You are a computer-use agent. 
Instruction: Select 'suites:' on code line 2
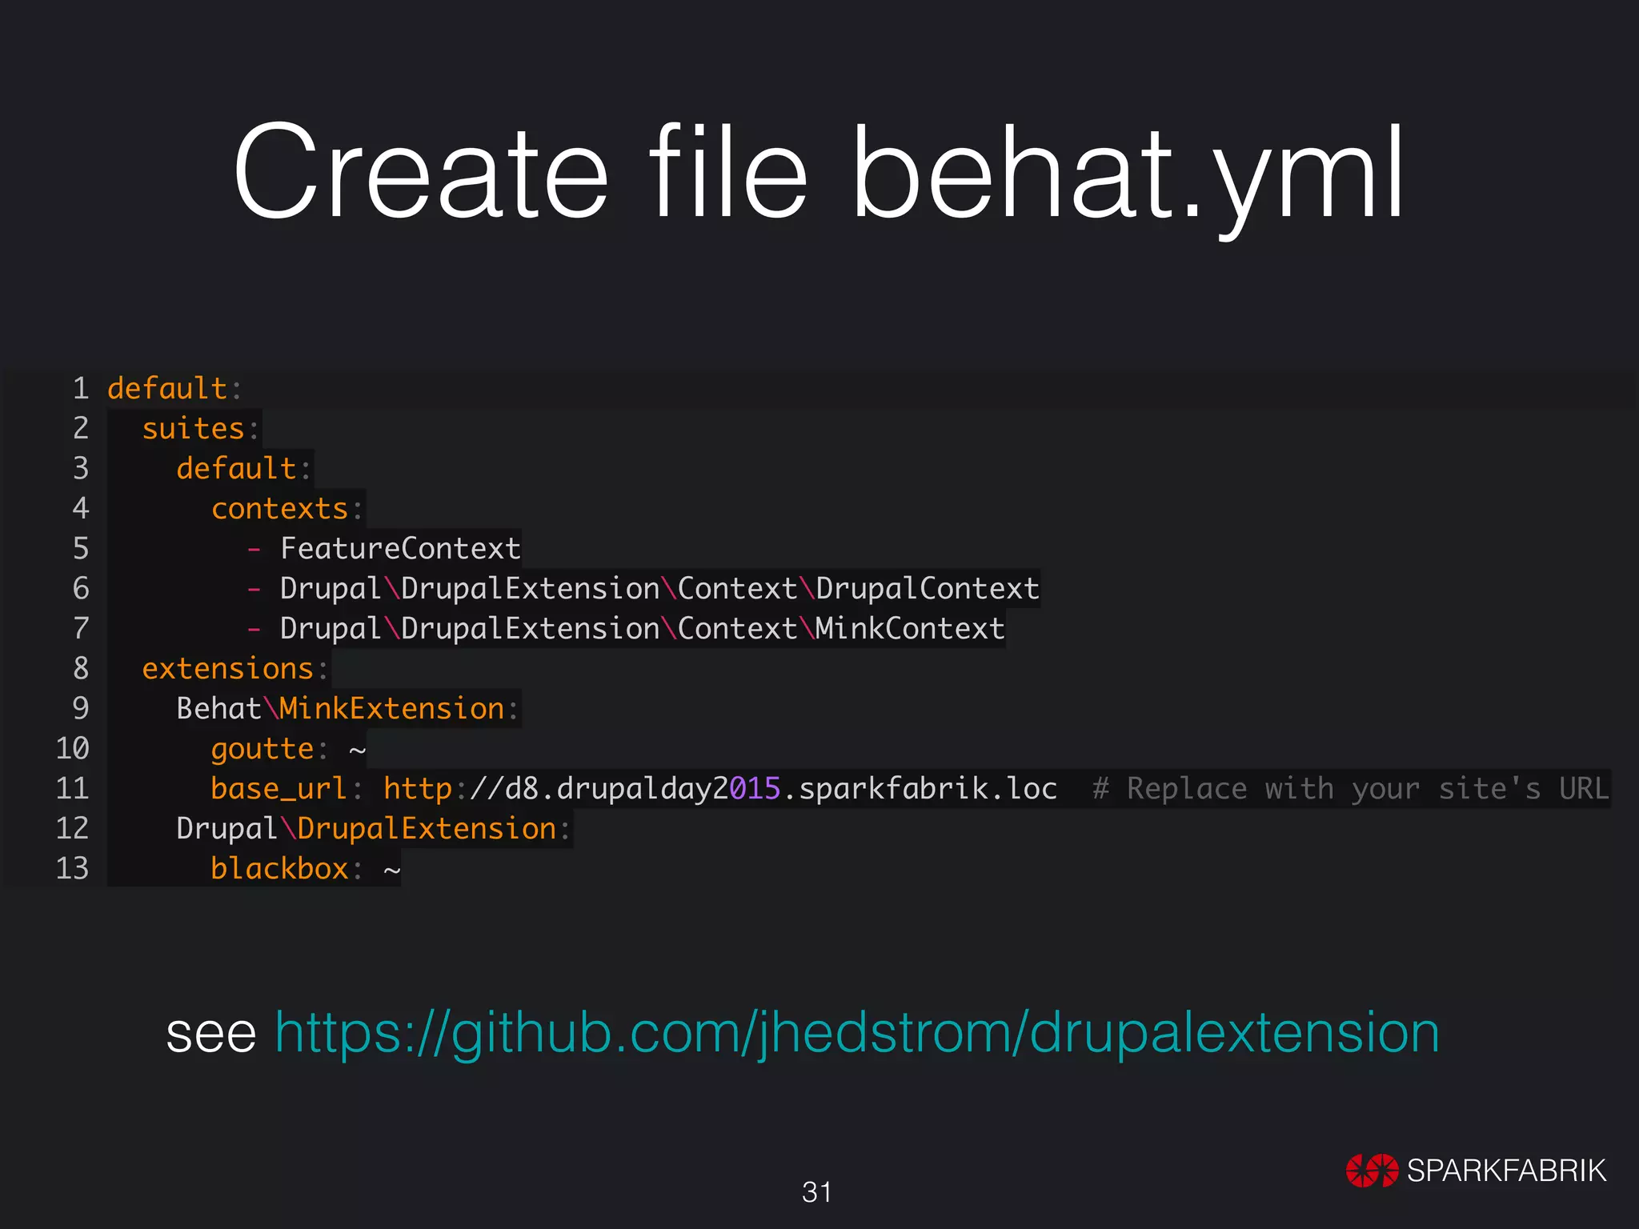click(x=200, y=428)
